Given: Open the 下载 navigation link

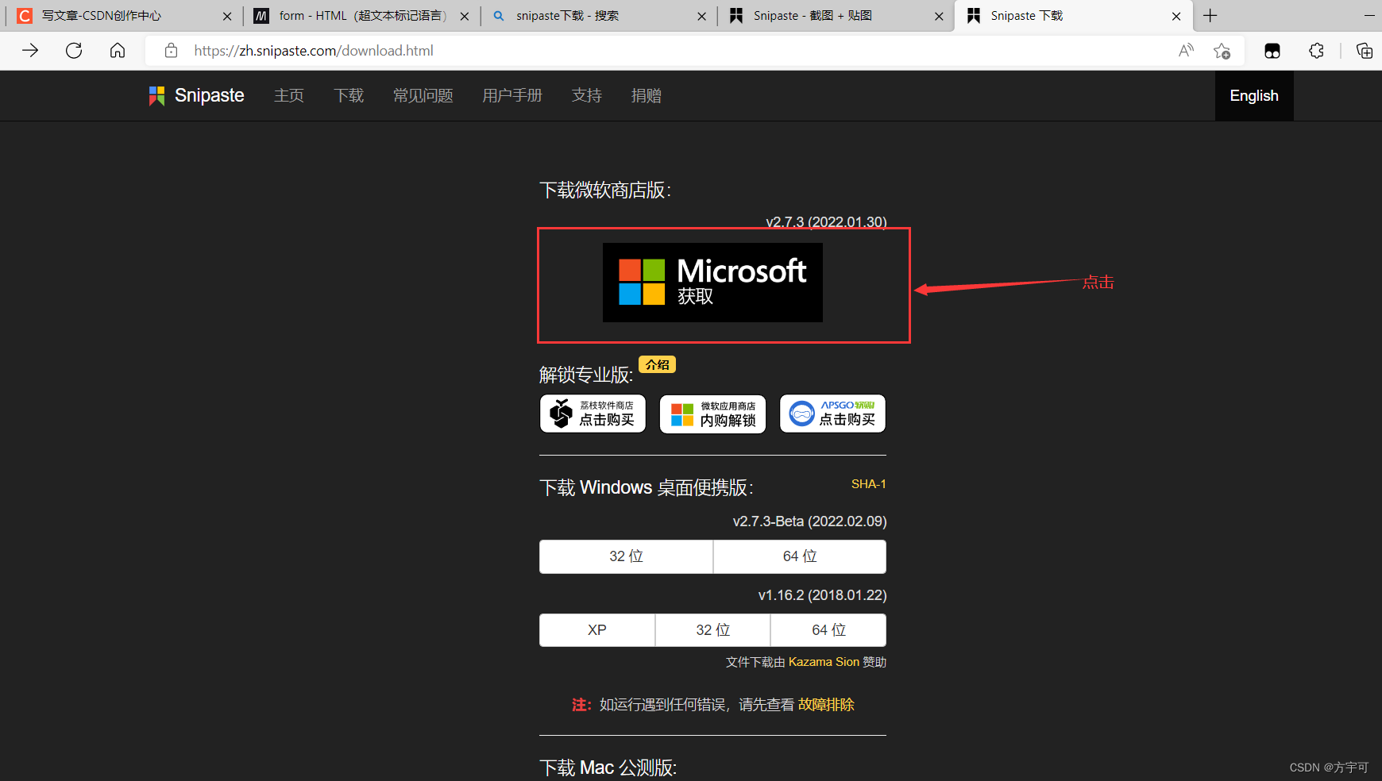Looking at the screenshot, I should pyautogui.click(x=349, y=96).
